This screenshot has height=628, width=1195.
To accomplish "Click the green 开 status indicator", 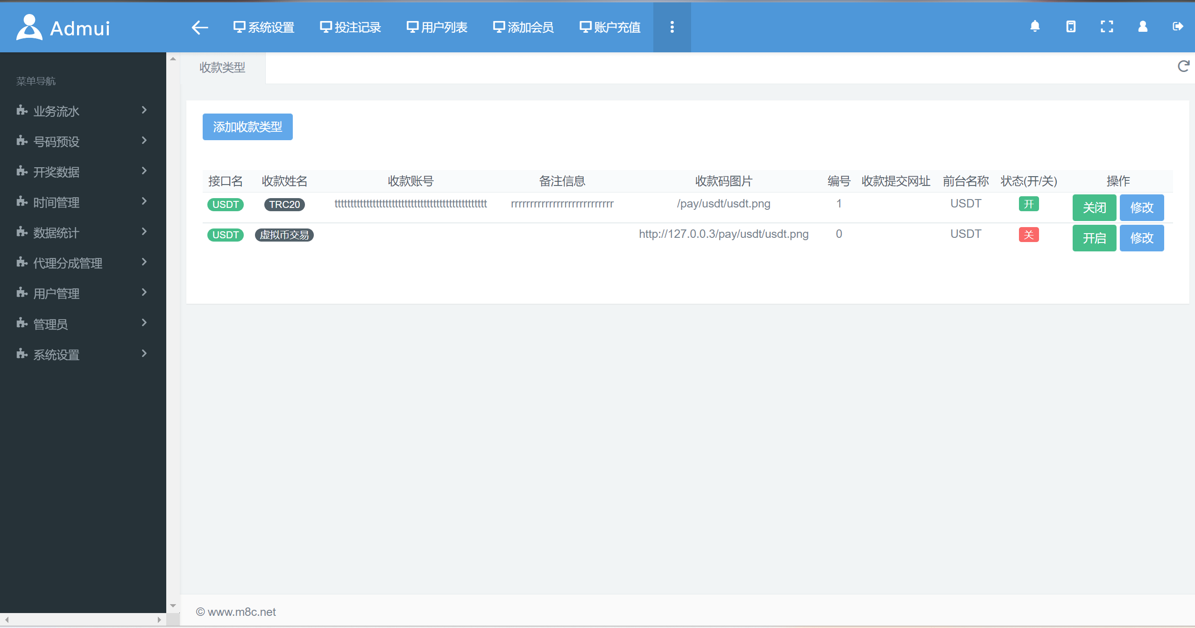I will click(x=1029, y=204).
